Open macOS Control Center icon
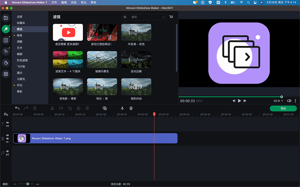Screen dimensions: 300x187 click(255, 2)
